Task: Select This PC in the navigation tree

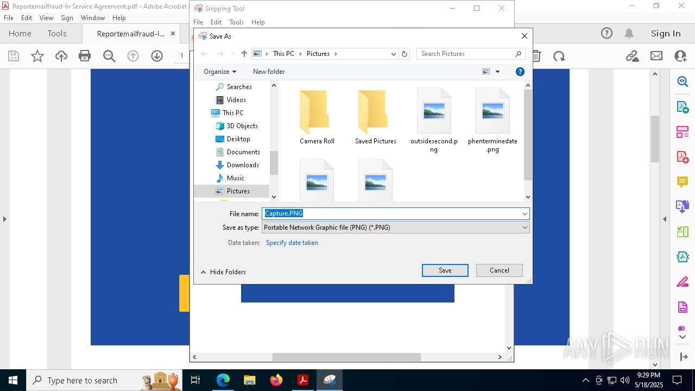Action: 228,113
